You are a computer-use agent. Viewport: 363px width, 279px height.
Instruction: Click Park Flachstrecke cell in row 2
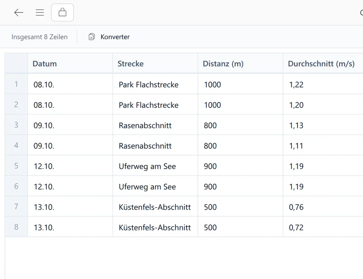[x=155, y=104]
